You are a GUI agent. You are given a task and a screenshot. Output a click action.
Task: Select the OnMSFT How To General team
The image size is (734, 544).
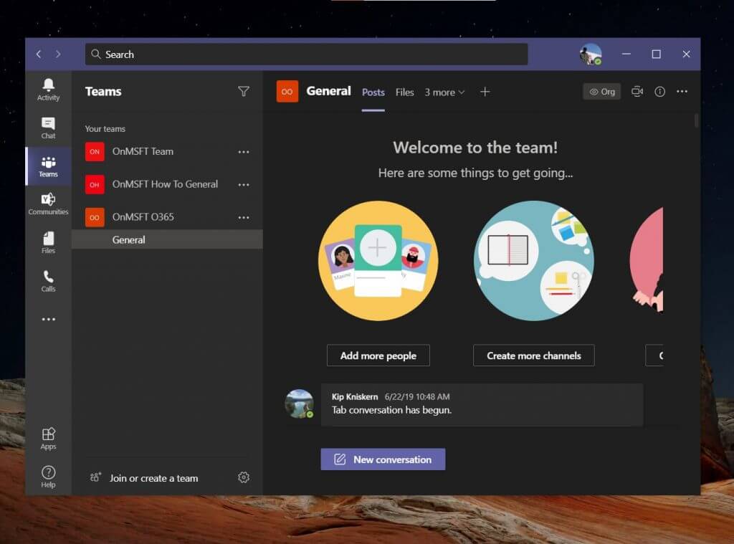pos(166,184)
